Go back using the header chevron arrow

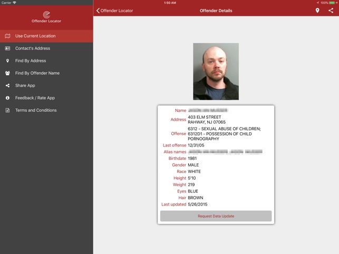point(98,11)
